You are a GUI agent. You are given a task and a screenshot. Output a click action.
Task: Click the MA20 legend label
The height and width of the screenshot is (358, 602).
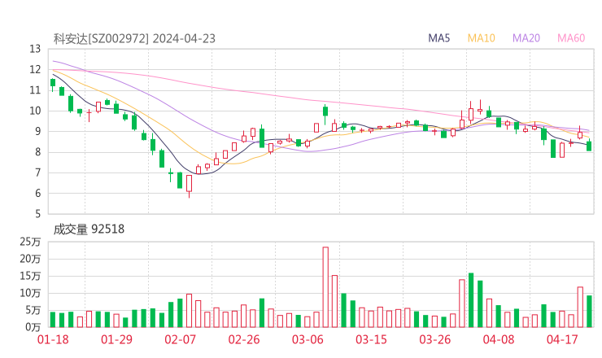526,38
